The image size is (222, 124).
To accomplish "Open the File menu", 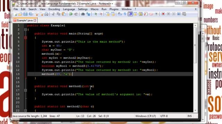I will click(16, 9).
